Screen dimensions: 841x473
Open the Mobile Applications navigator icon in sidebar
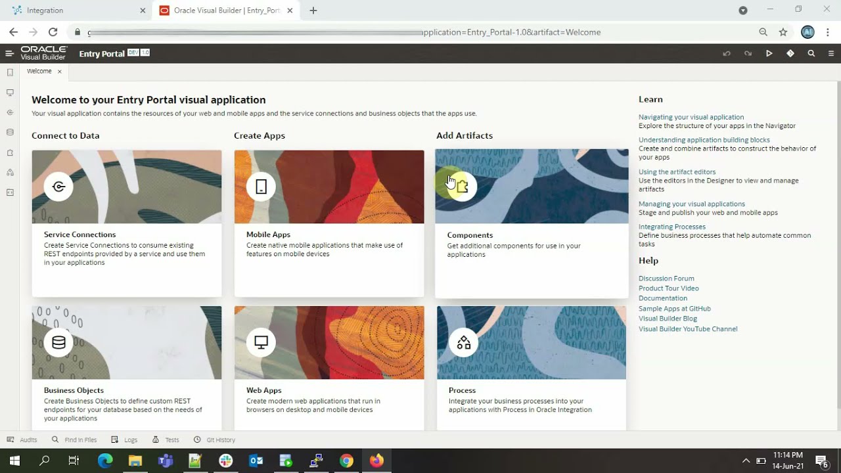tap(10, 72)
